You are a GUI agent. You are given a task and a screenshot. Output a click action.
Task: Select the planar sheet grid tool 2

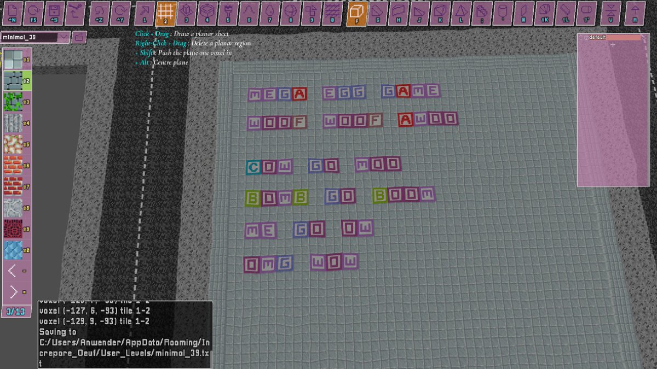tap(165, 13)
